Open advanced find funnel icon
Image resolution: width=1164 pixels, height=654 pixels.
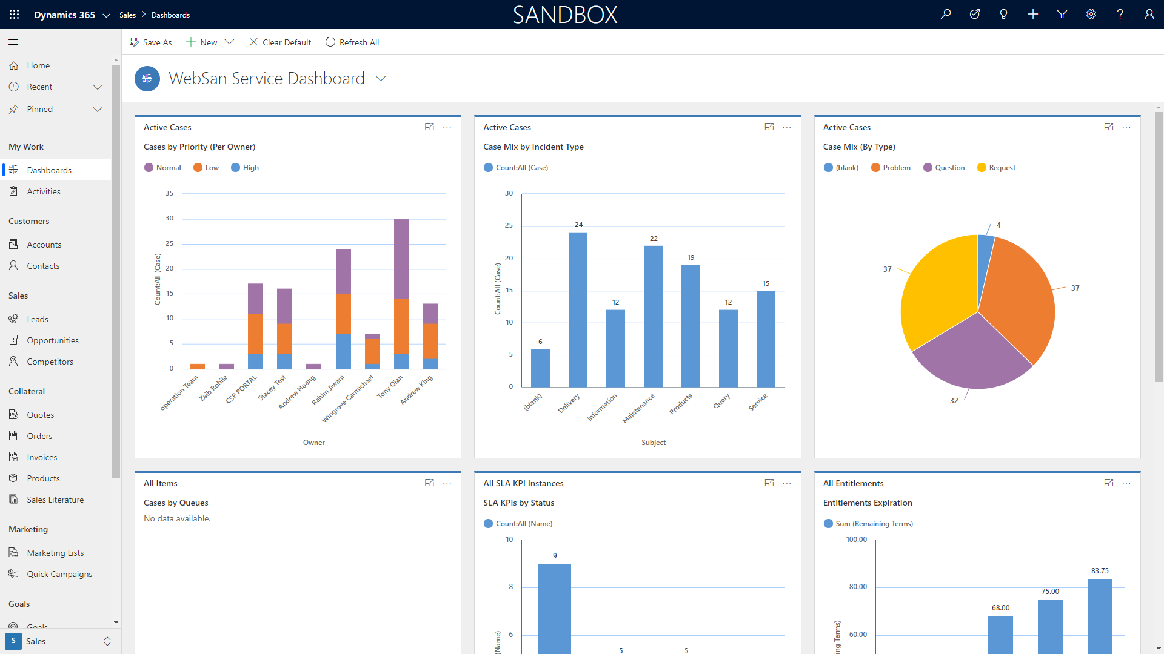tap(1062, 15)
